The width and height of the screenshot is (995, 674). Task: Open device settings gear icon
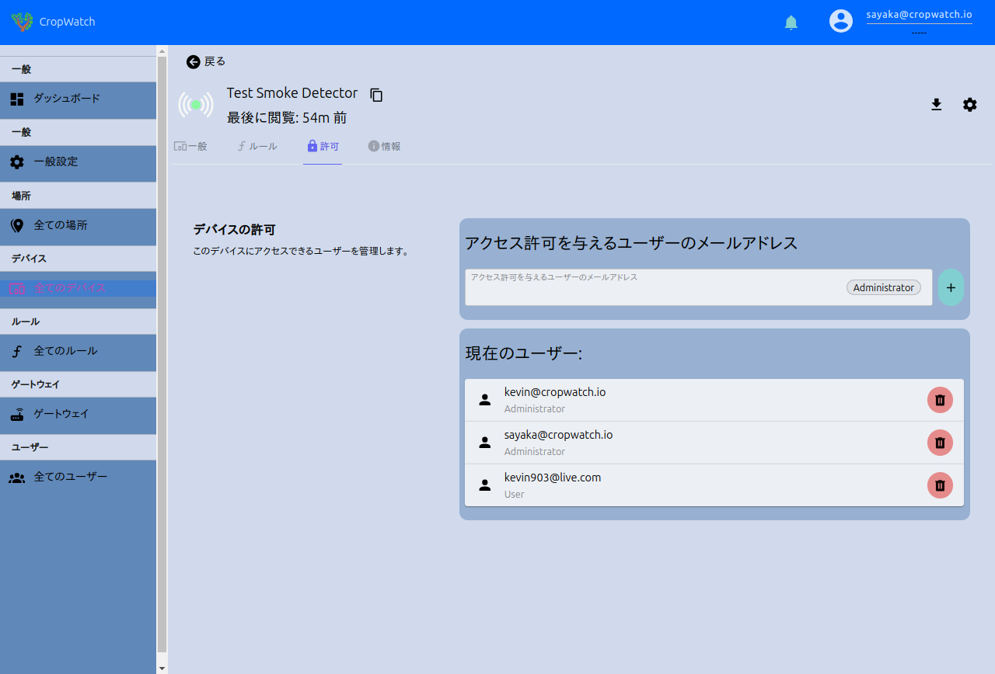tap(969, 105)
